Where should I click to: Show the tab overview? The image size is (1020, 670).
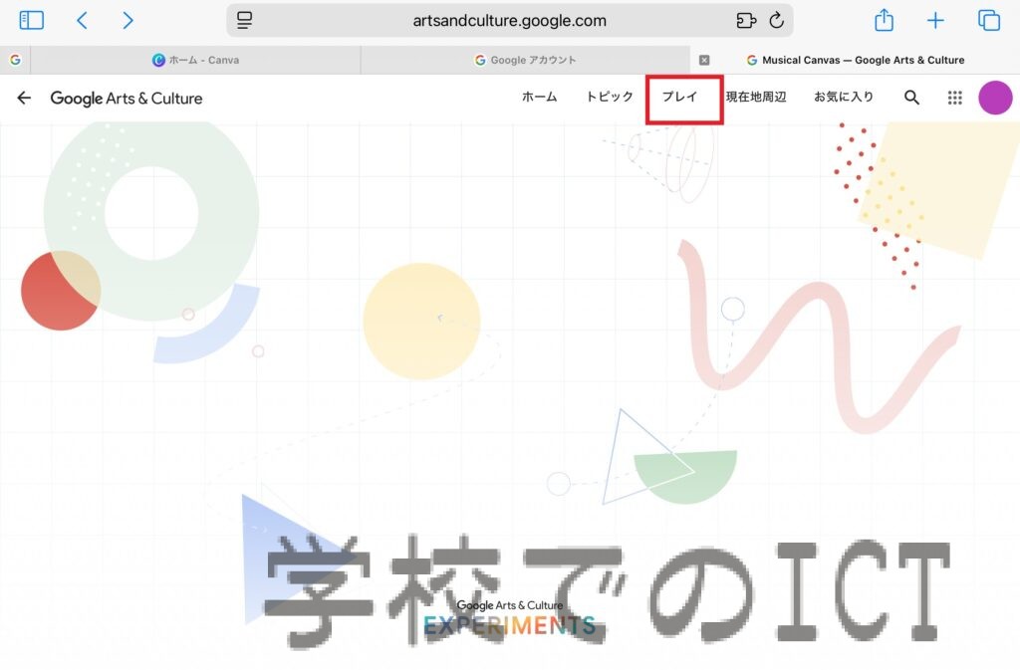click(x=989, y=20)
